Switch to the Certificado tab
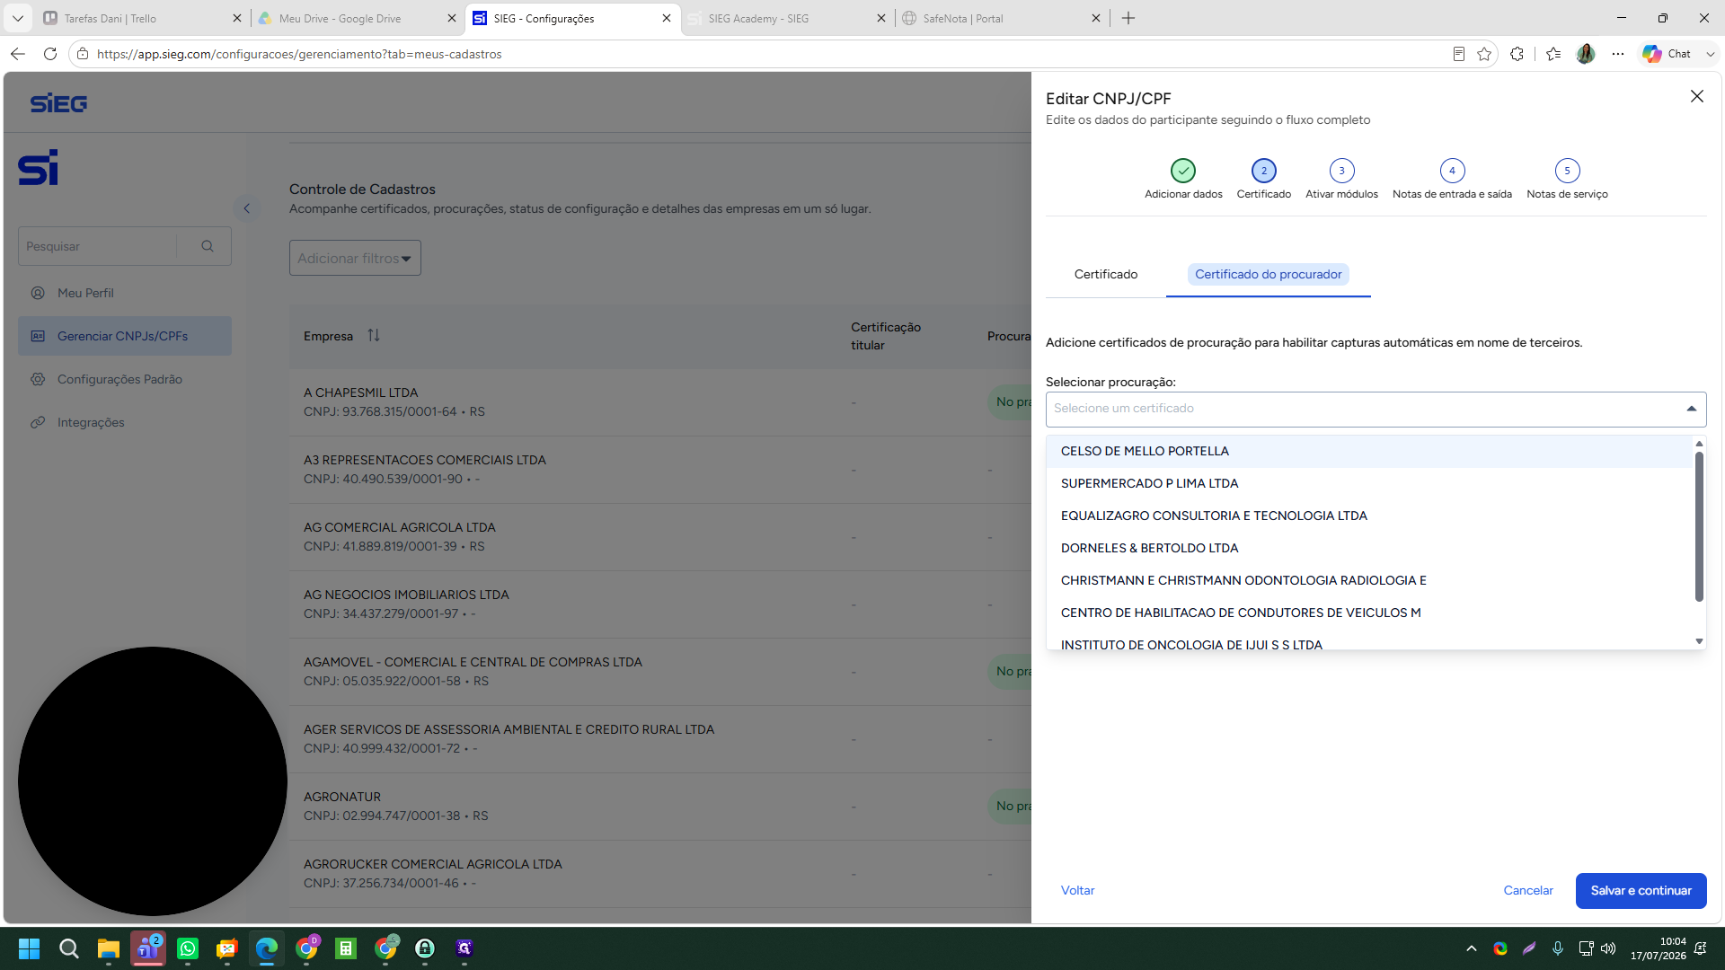The width and height of the screenshot is (1725, 970). 1105,274
